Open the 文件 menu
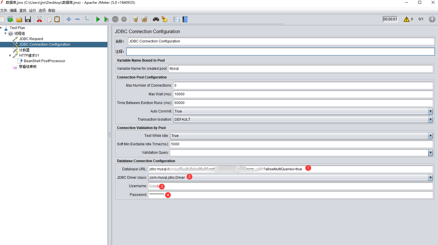Viewport: 438px width, 245px height. coord(4,10)
